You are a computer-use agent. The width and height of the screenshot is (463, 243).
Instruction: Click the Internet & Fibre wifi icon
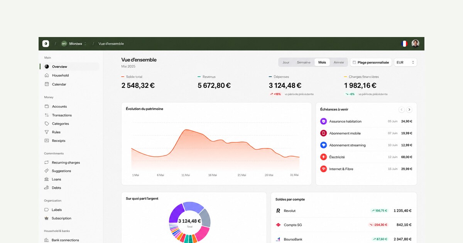click(x=323, y=169)
